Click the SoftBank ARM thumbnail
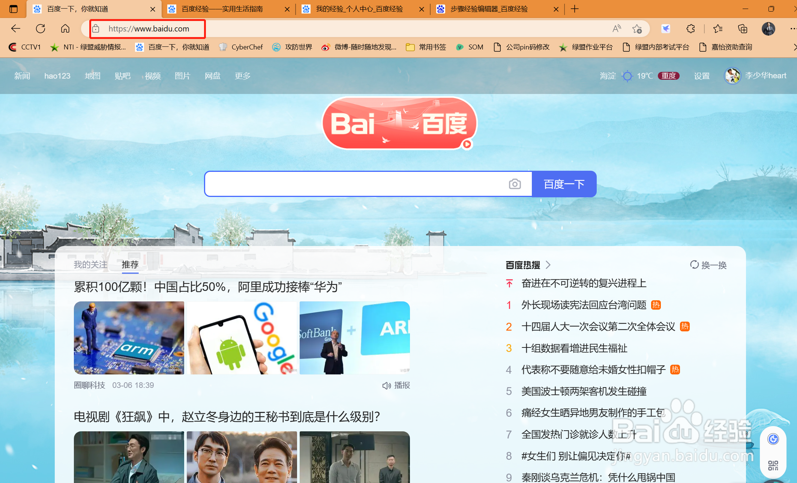 pos(355,338)
